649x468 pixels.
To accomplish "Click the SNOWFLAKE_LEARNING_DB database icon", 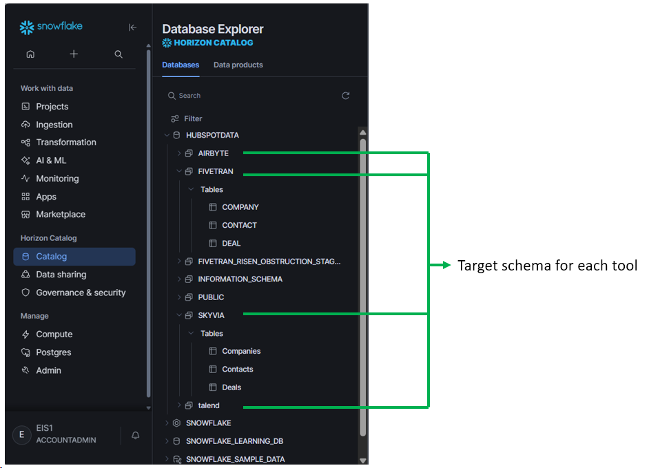I will 177,441.
